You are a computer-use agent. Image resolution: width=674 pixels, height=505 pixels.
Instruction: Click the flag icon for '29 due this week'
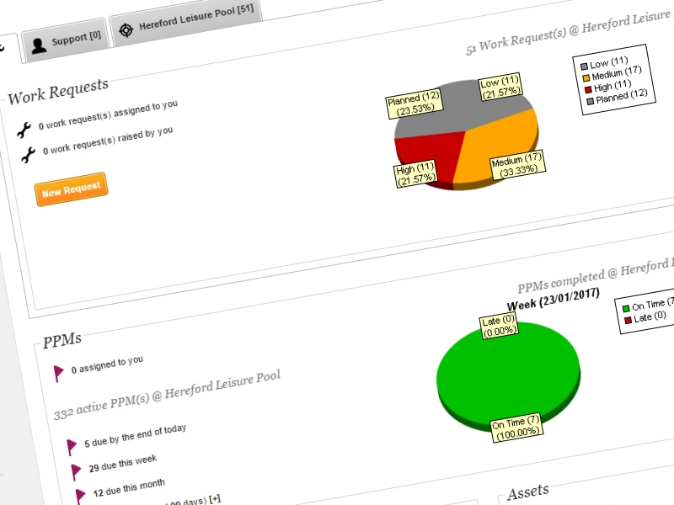tap(77, 471)
